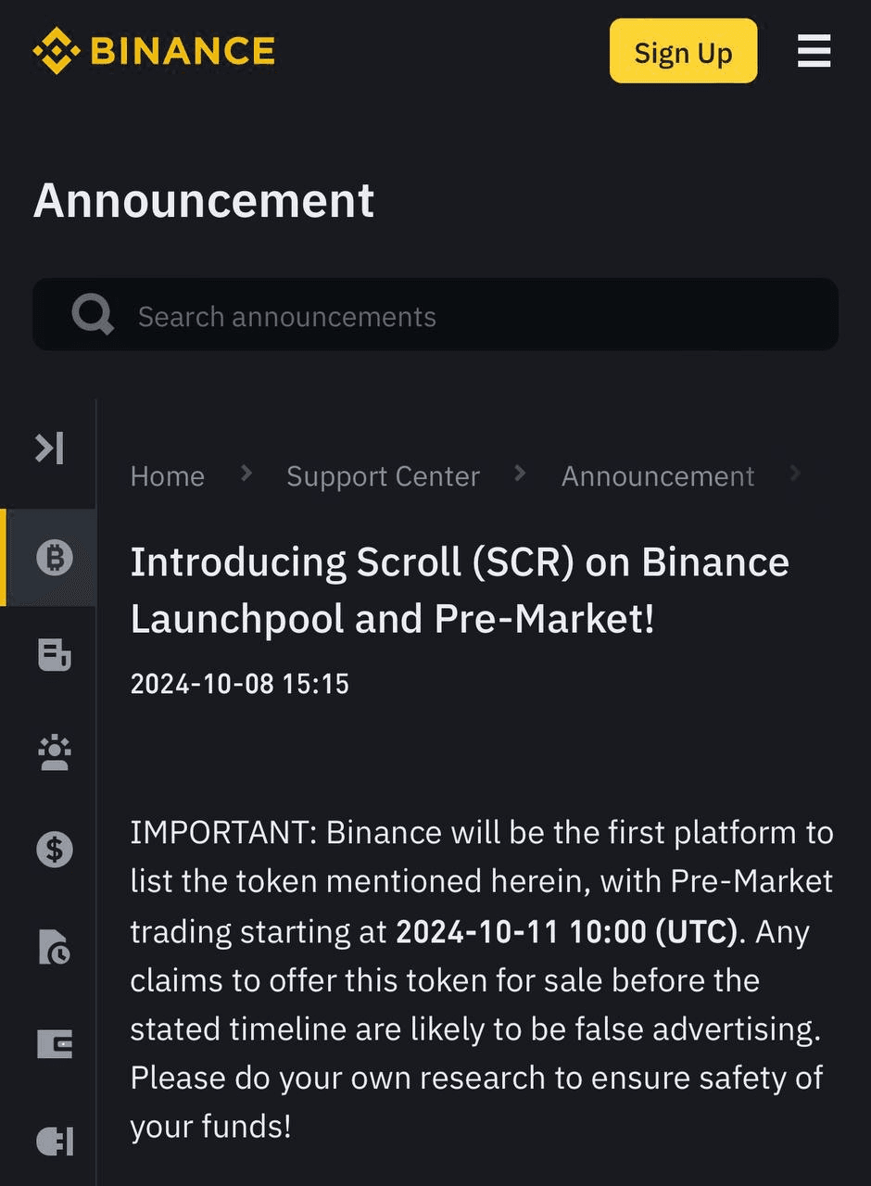Click the Binance logo in the header
The width and height of the screenshot is (871, 1186).
[154, 51]
